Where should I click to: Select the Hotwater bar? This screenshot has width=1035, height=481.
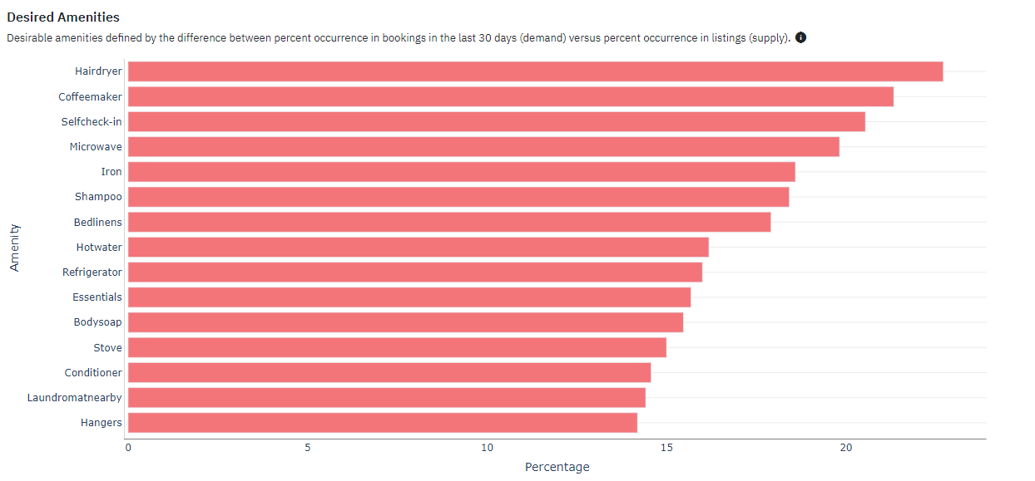[x=418, y=247]
